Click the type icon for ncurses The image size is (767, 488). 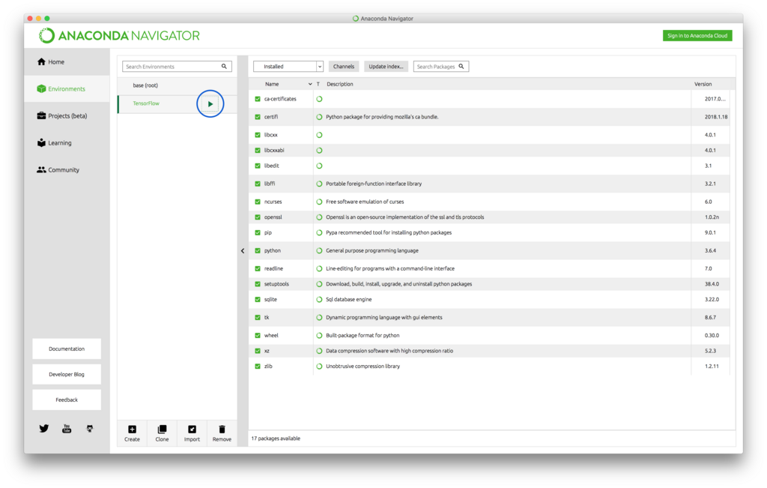[x=319, y=202]
